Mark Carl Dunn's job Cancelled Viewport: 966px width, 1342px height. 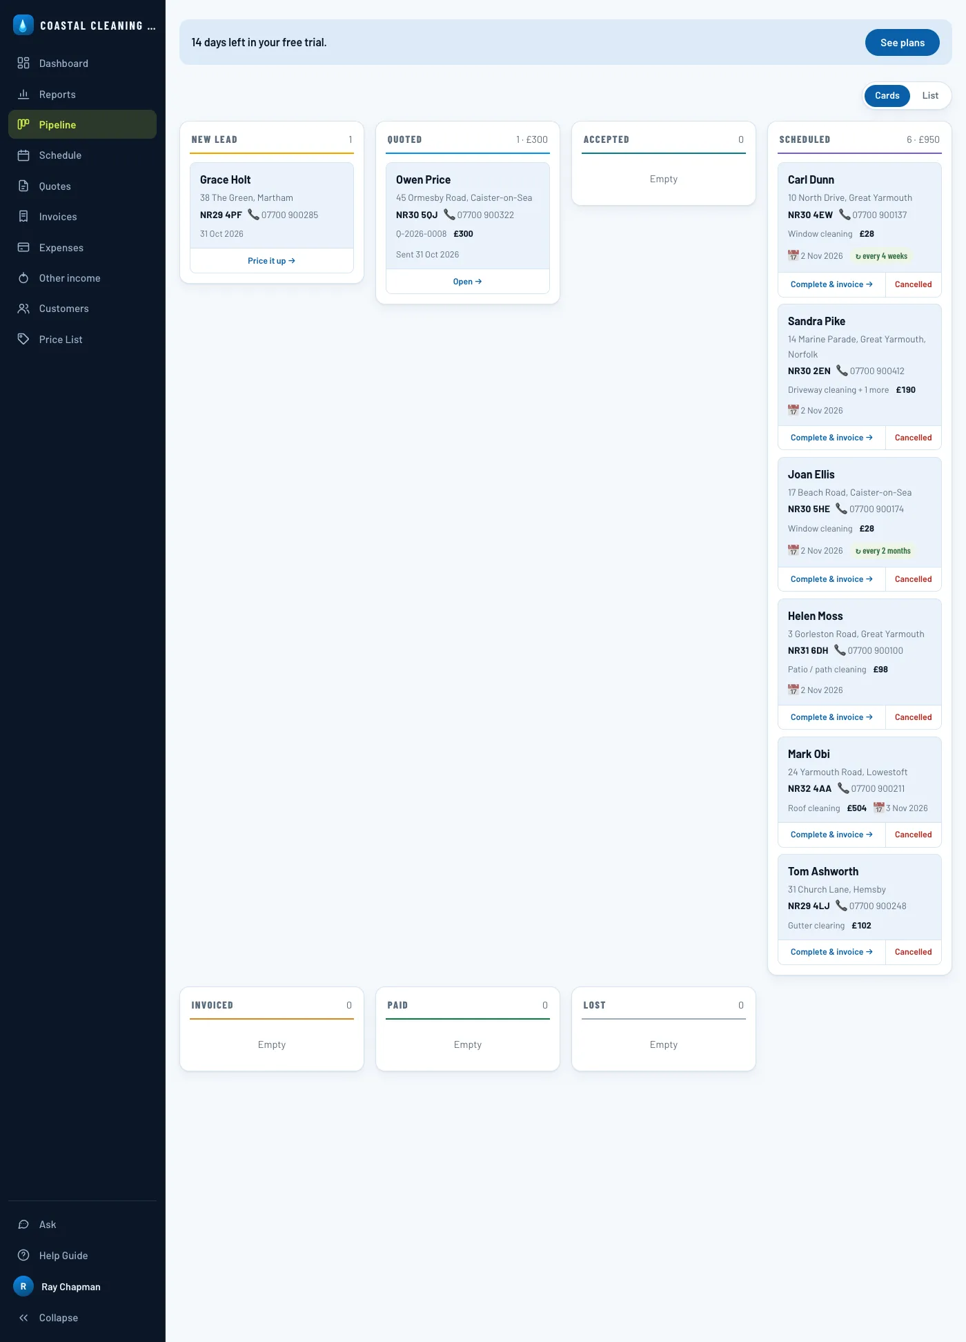[913, 284]
